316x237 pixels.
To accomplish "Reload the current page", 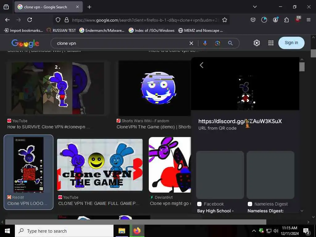I will (x=30, y=20).
